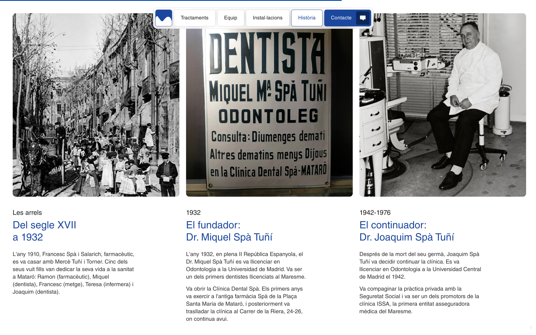Open the Tractaments menu item
The width and height of the screenshot is (536, 335).
pyautogui.click(x=195, y=18)
